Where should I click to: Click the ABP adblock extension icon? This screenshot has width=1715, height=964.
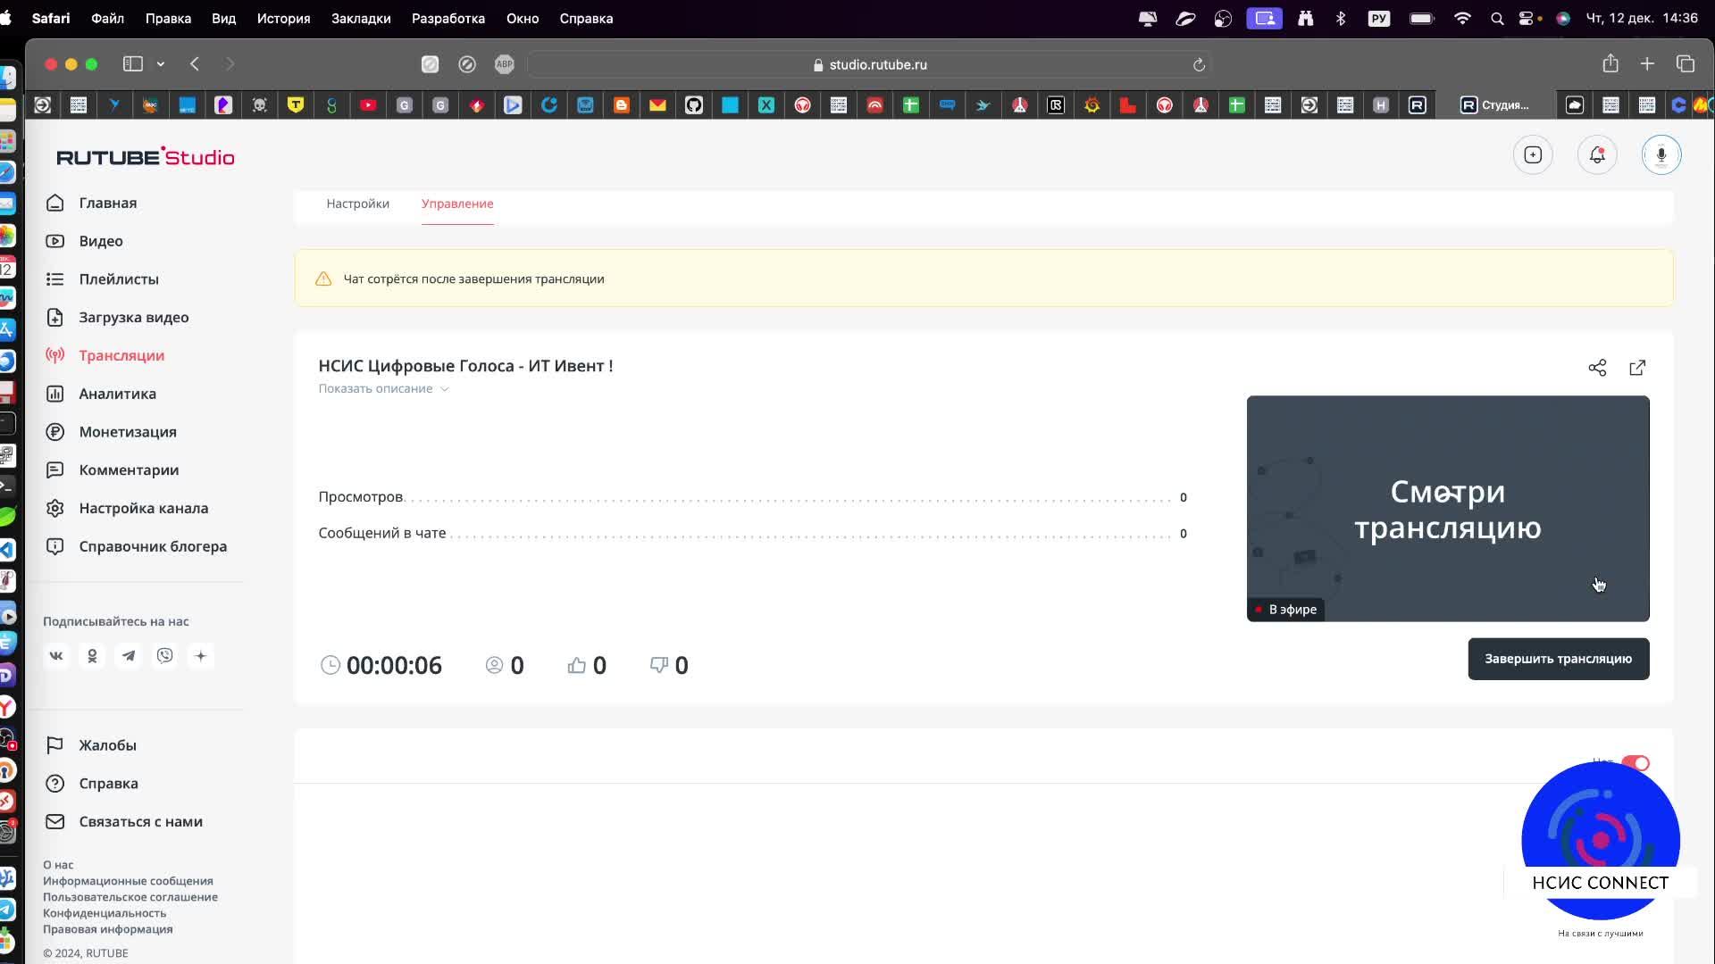click(x=505, y=64)
